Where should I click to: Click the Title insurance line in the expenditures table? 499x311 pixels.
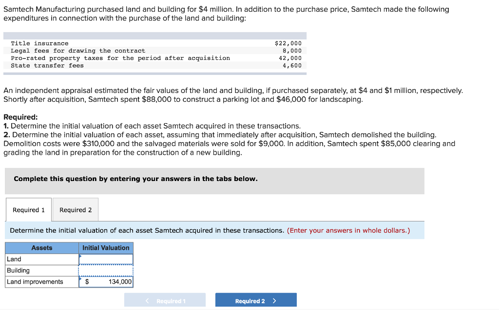click(x=34, y=43)
